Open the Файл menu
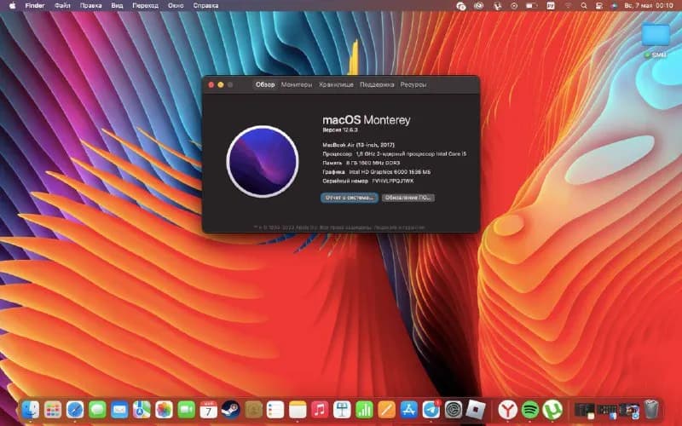This screenshot has height=426, width=682. (x=62, y=6)
